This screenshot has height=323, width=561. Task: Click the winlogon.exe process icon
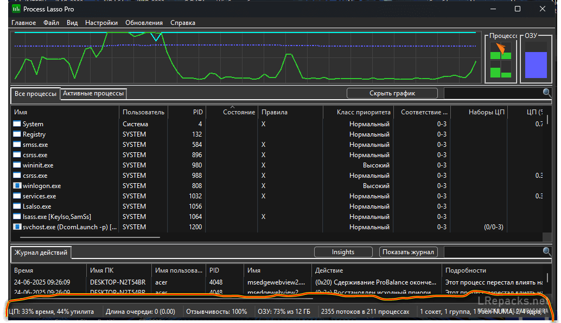(17, 186)
